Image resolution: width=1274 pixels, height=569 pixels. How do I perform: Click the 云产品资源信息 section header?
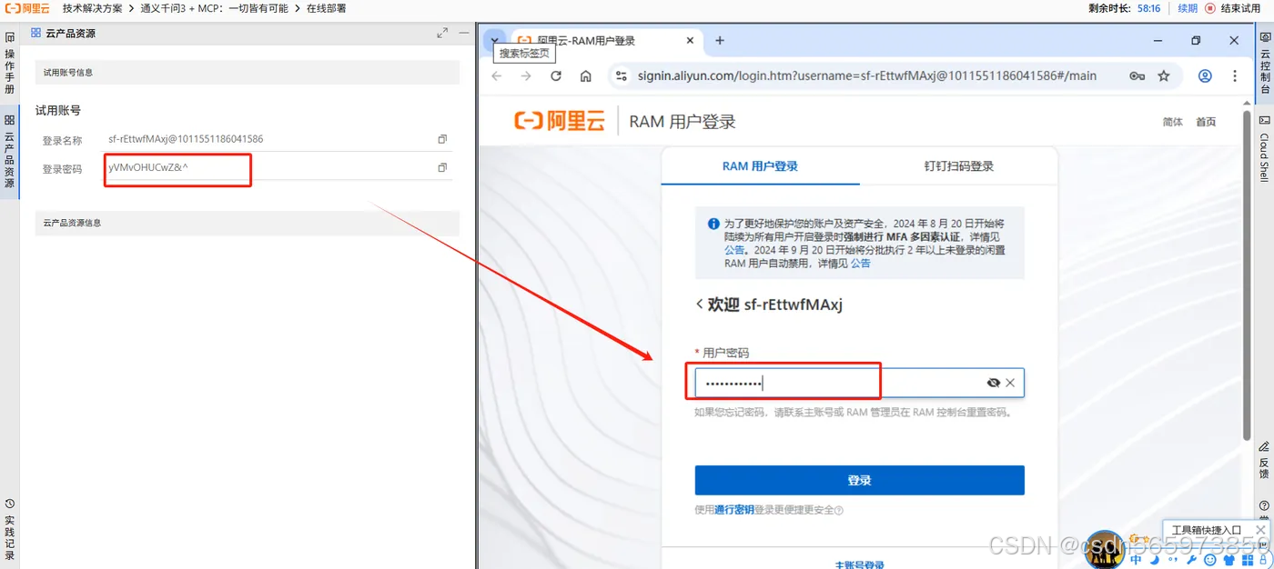(247, 223)
